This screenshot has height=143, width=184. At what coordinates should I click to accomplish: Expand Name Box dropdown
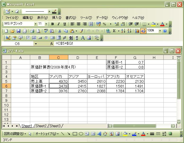(x=36, y=44)
